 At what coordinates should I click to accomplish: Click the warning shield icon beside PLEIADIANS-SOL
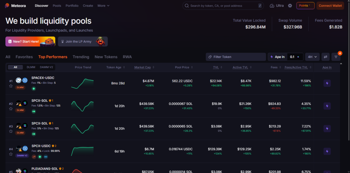pyautogui.click(x=60, y=169)
